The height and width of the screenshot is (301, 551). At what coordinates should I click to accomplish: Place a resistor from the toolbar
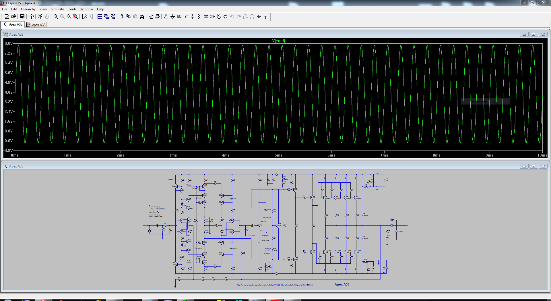(x=186, y=17)
